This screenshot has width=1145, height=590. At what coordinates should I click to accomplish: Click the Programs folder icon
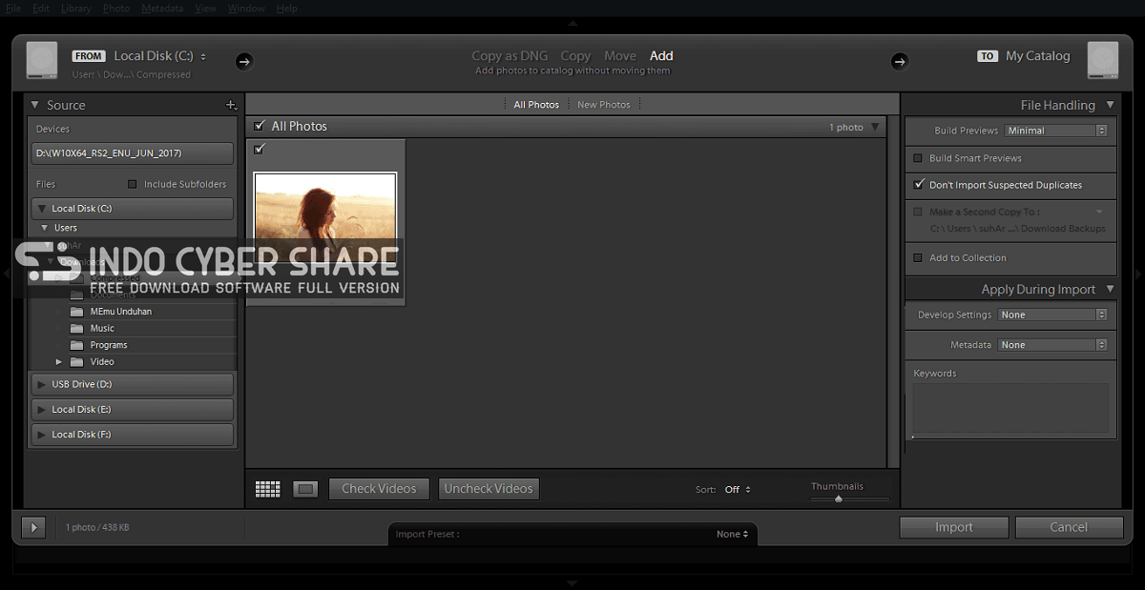pyautogui.click(x=76, y=345)
